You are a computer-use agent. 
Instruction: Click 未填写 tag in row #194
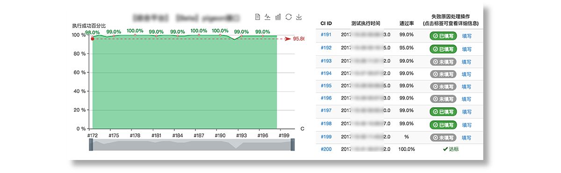point(443,74)
